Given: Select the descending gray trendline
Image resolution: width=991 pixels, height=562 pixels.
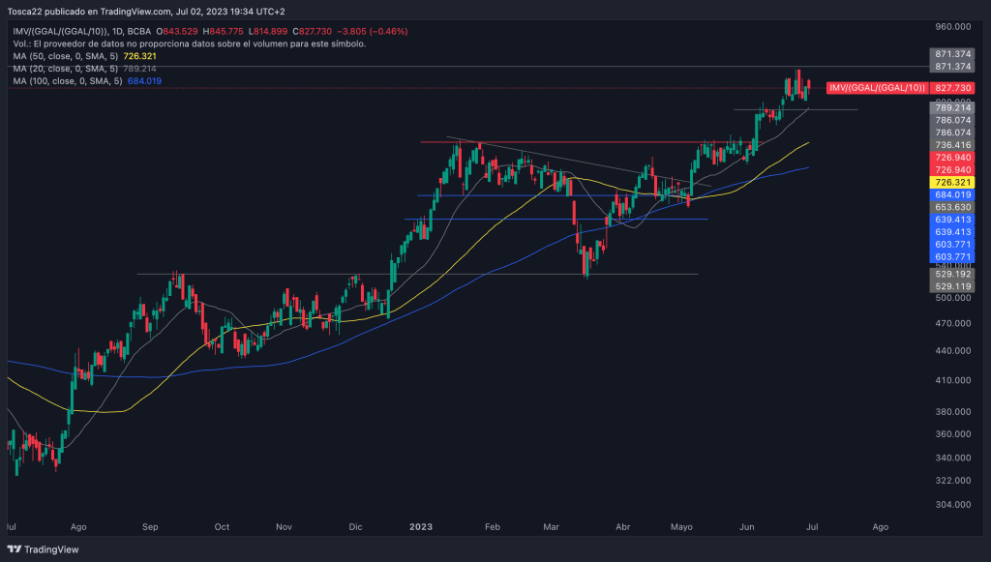Looking at the screenshot, I should 581,163.
